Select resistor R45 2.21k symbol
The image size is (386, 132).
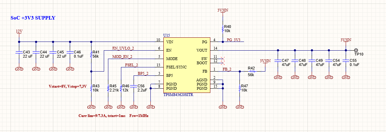coord(108,88)
